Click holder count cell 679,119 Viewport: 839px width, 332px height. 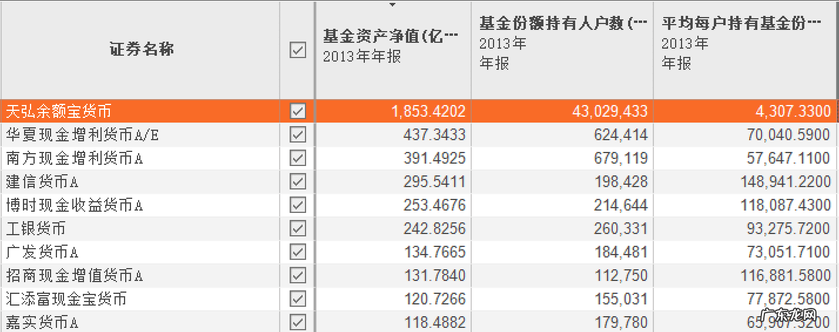562,158
